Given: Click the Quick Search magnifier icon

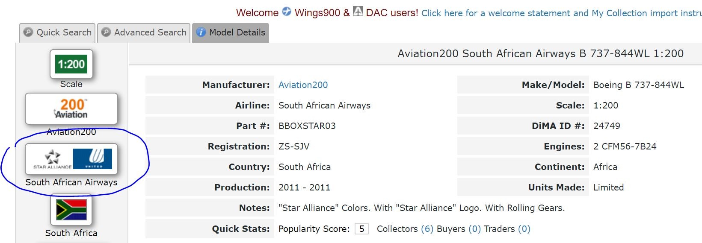Looking at the screenshot, I should pyautogui.click(x=28, y=32).
